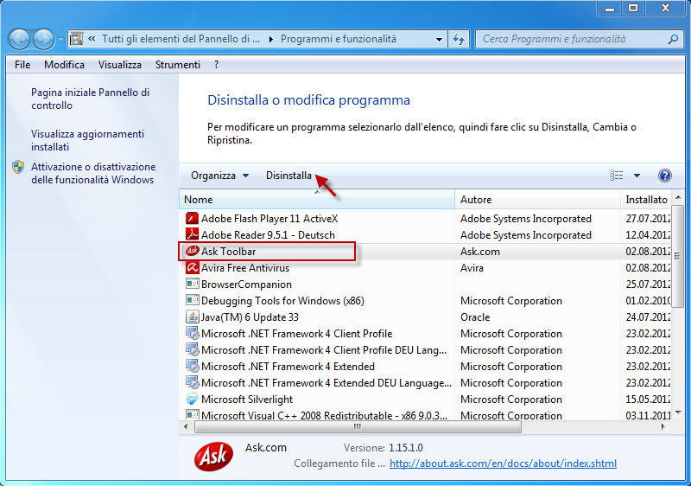This screenshot has height=486, width=691.
Task: Open recent pages dropdown beside navigation arrows
Action: 60,39
